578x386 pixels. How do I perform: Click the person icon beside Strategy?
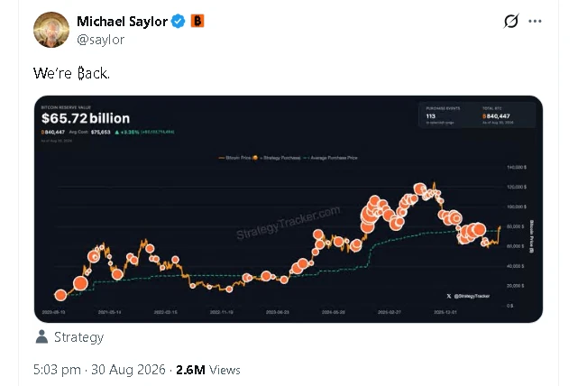pos(41,336)
